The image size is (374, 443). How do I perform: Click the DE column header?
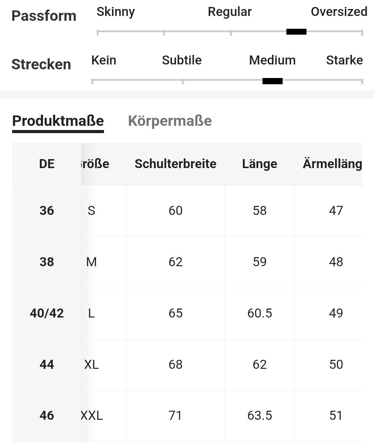[47, 164]
